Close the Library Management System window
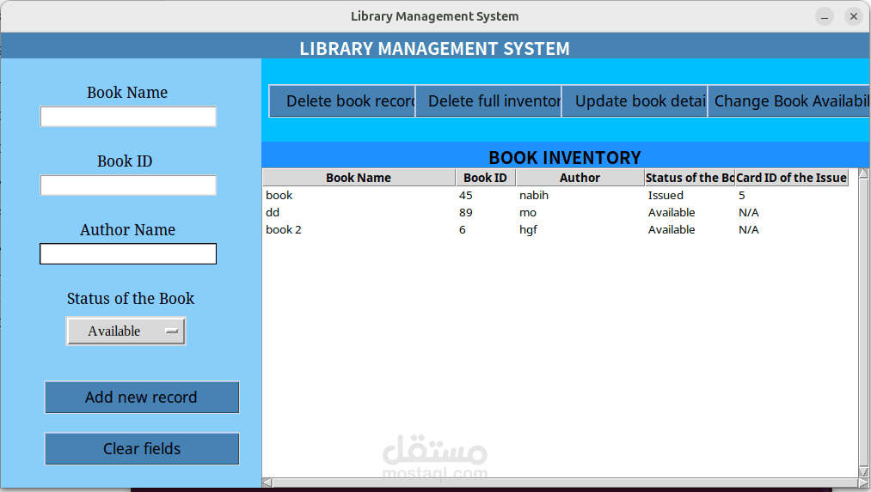Image resolution: width=871 pixels, height=492 pixels. pyautogui.click(x=854, y=16)
